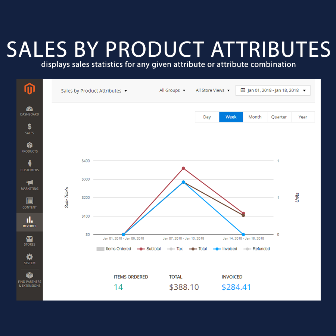Click Total data point for Jan 14-18

pos(243,215)
